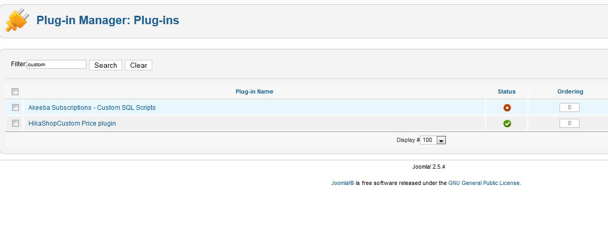Image resolution: width=608 pixels, height=247 pixels.
Task: Click the ordering field for HikaShopCustom Price
Action: point(569,124)
